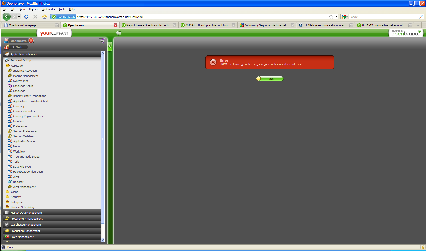
Task: Click the Google search field
Action: tap(384, 17)
